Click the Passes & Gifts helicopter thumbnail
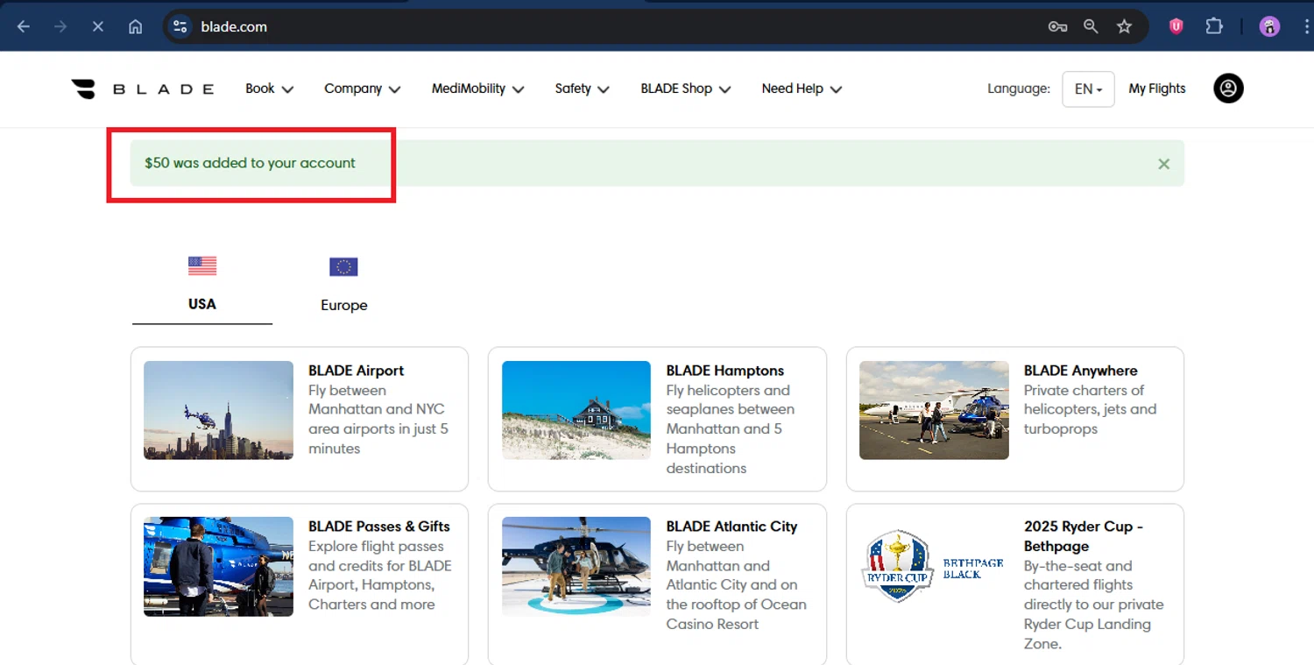 click(x=218, y=566)
